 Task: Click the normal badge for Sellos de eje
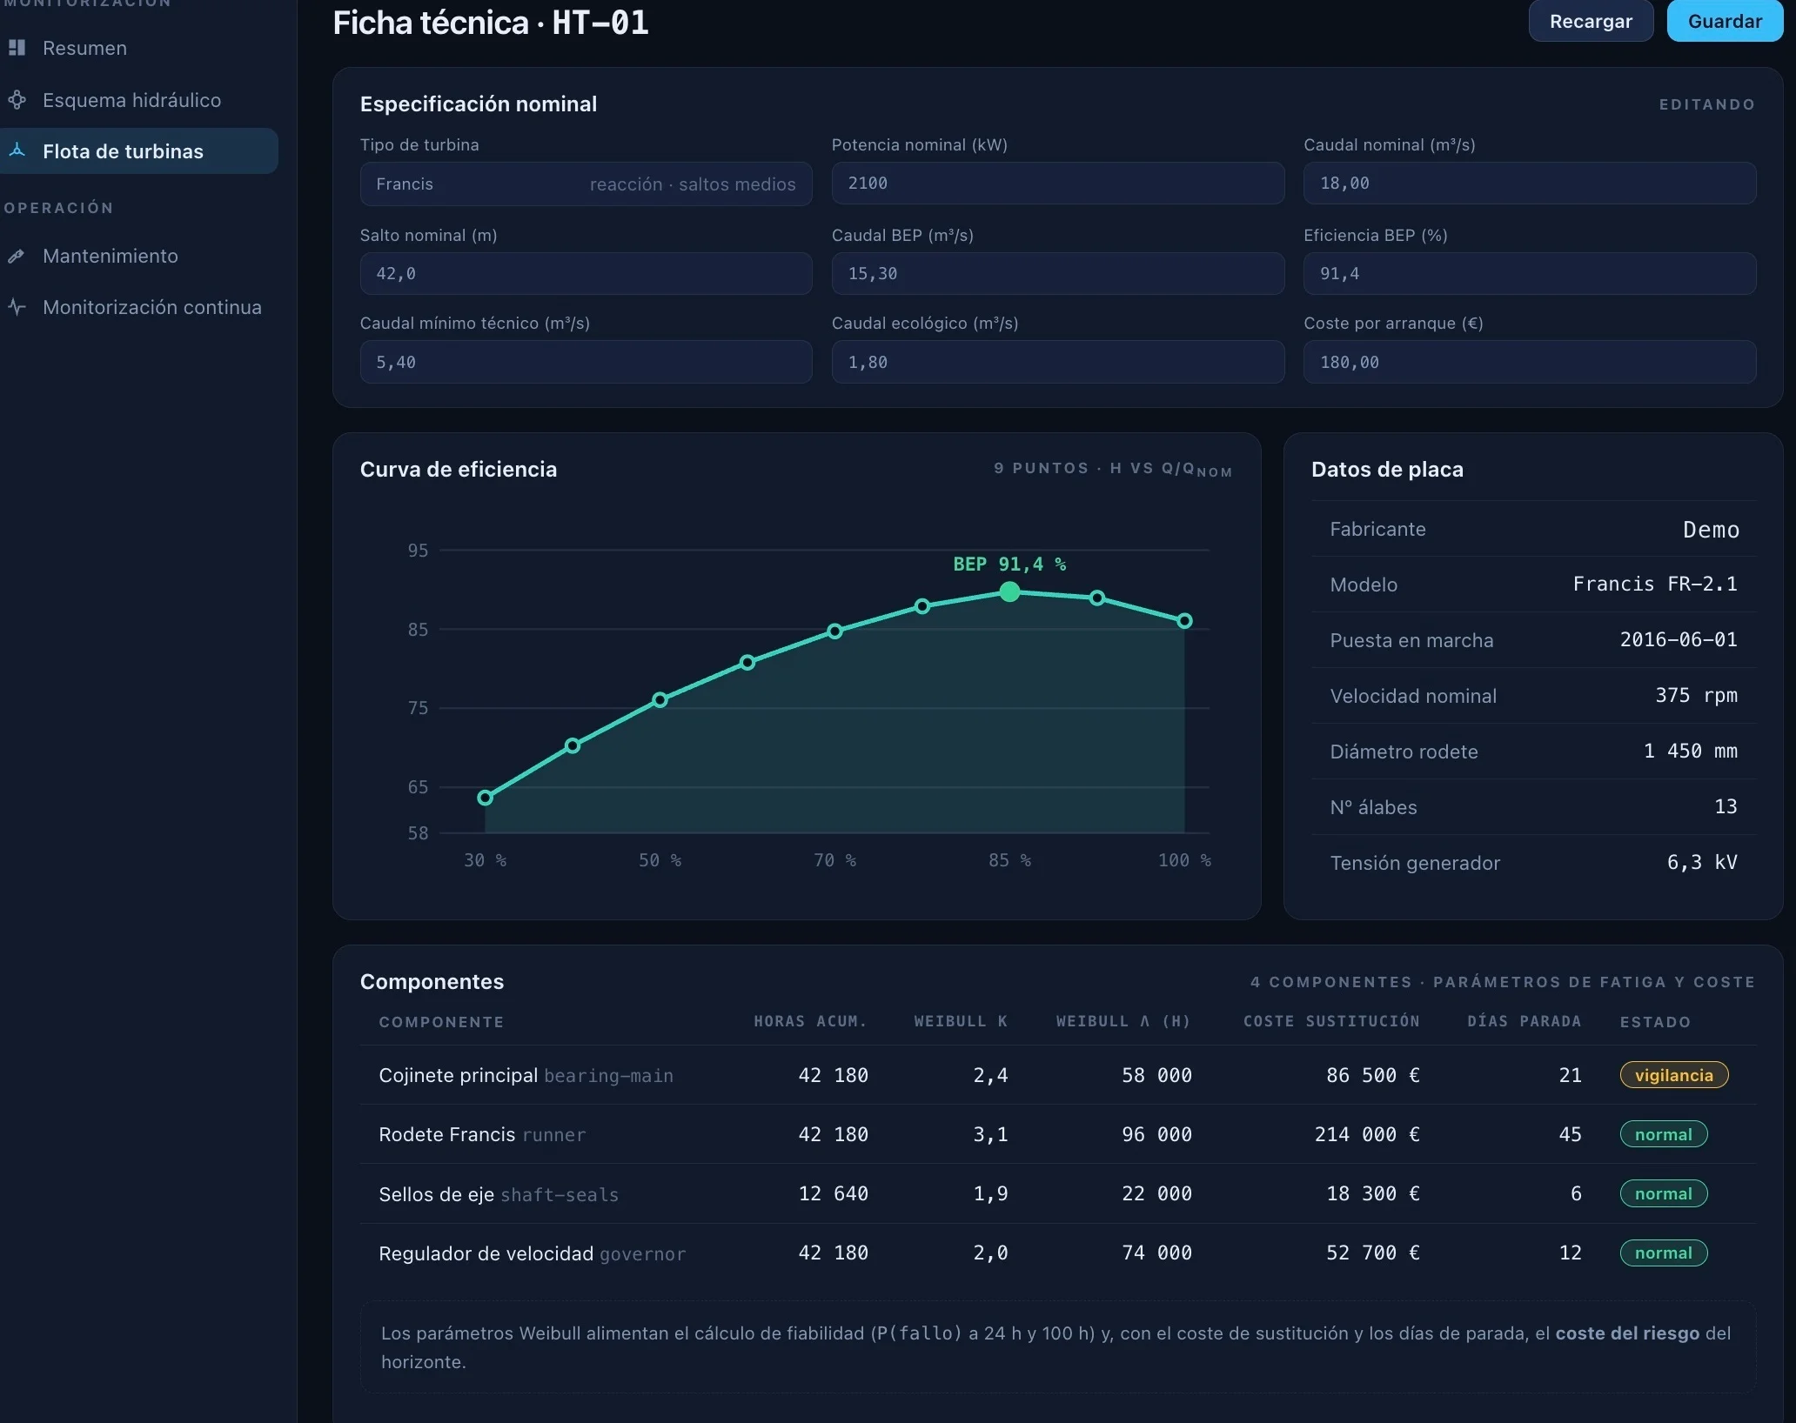(1663, 1193)
